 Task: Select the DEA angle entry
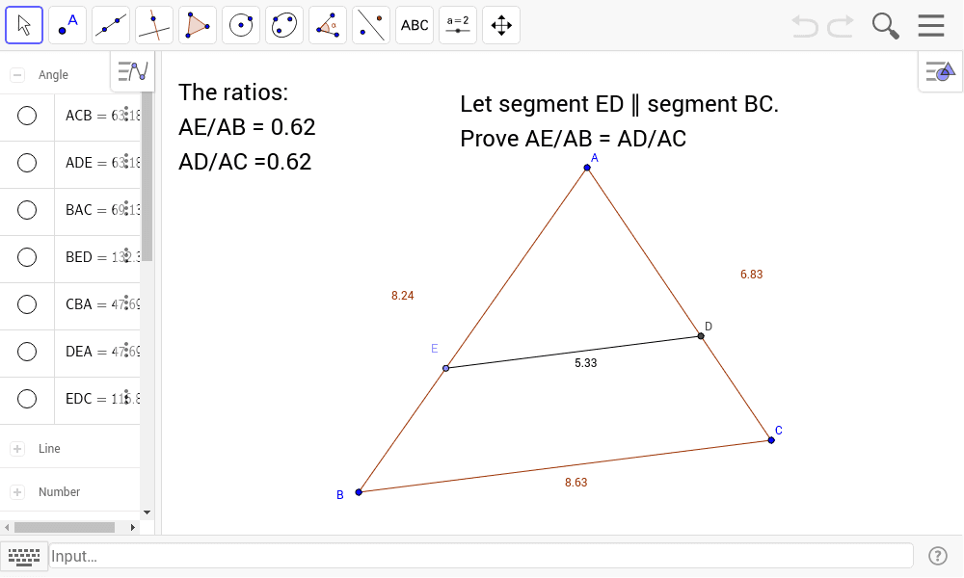click(x=97, y=352)
